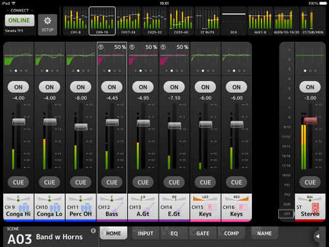
Task: Open the ST Stereo name and icon tile
Action: (310, 207)
